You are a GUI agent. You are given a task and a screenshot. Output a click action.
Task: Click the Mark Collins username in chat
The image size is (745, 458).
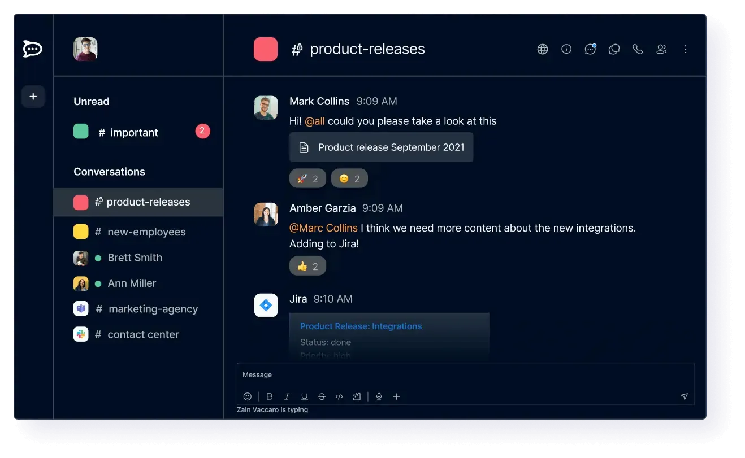[x=319, y=101]
